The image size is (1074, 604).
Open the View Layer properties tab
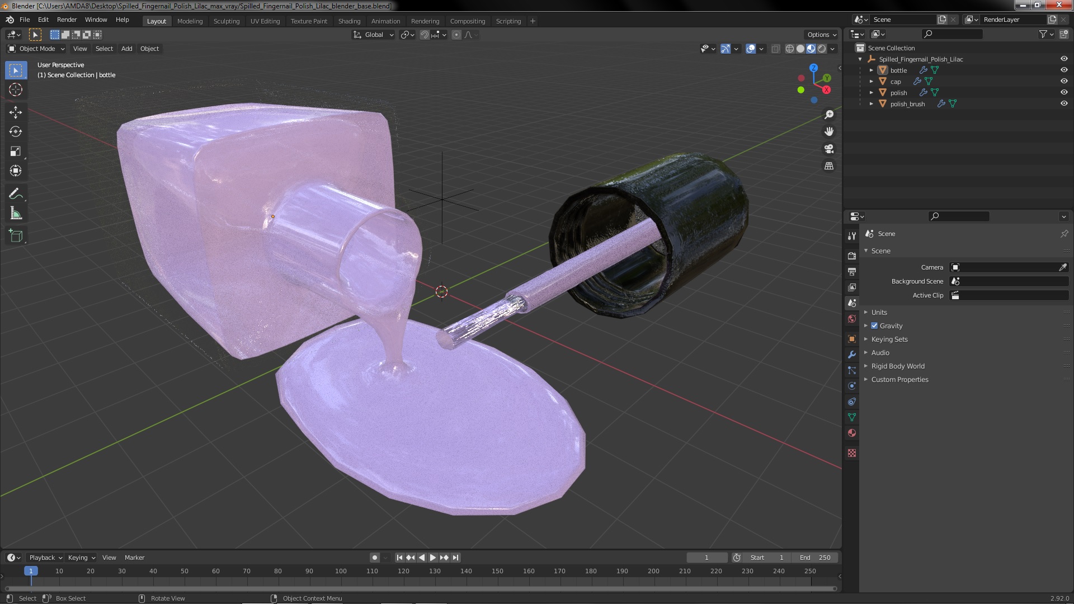[x=852, y=287]
